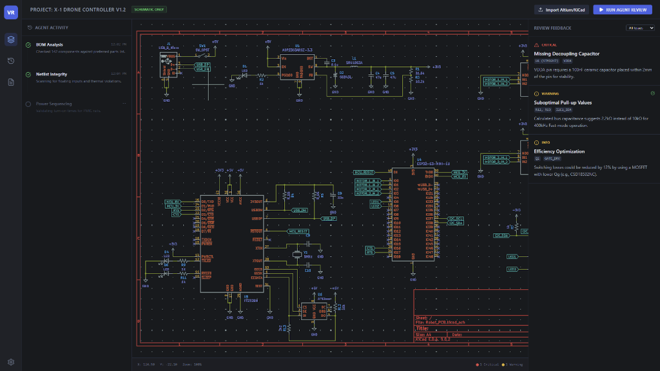Click the 1 Critical count in status bar
Image resolution: width=660 pixels, height=371 pixels.
pos(489,365)
